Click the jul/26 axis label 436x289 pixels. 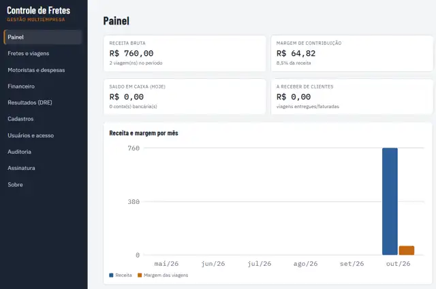pos(259,263)
